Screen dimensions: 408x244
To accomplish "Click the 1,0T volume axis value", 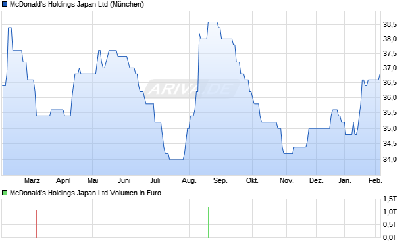I will tap(390, 212).
